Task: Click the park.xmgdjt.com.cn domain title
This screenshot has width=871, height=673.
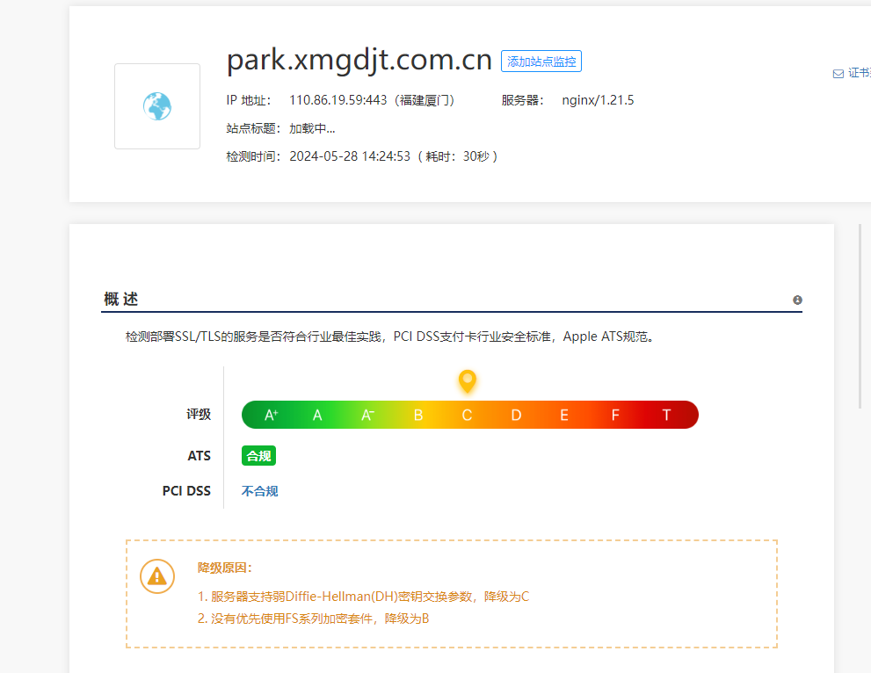Action: click(x=359, y=60)
